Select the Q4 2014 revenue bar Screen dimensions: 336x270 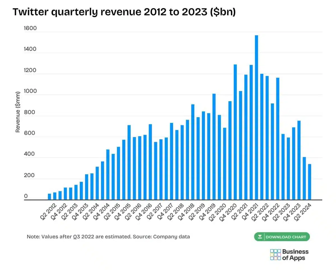coord(108,175)
